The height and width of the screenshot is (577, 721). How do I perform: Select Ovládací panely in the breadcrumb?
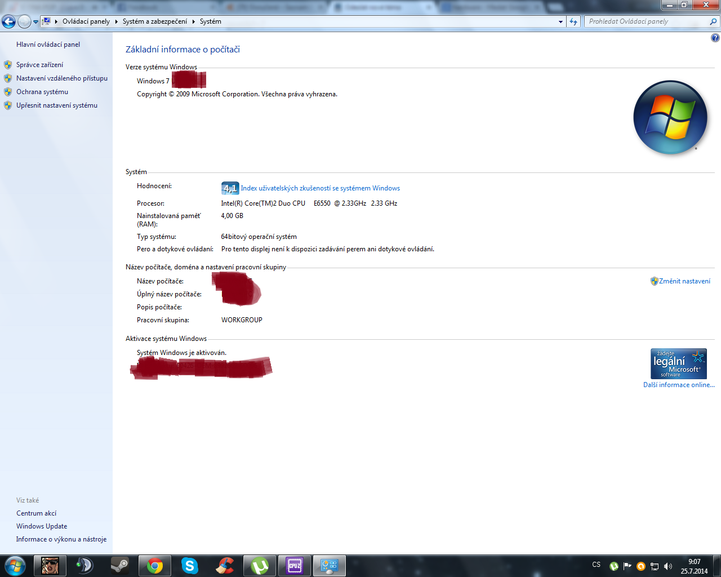86,21
